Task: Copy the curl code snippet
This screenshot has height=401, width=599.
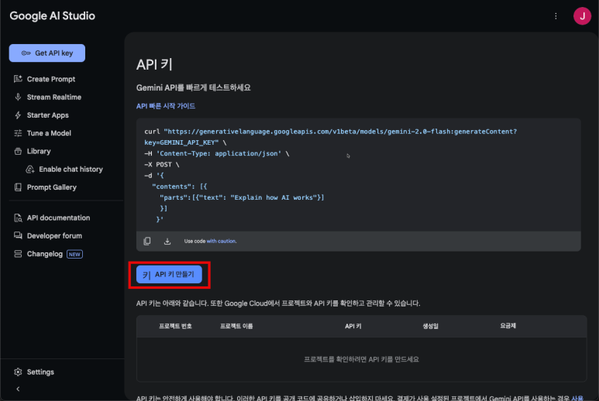Action: [147, 241]
